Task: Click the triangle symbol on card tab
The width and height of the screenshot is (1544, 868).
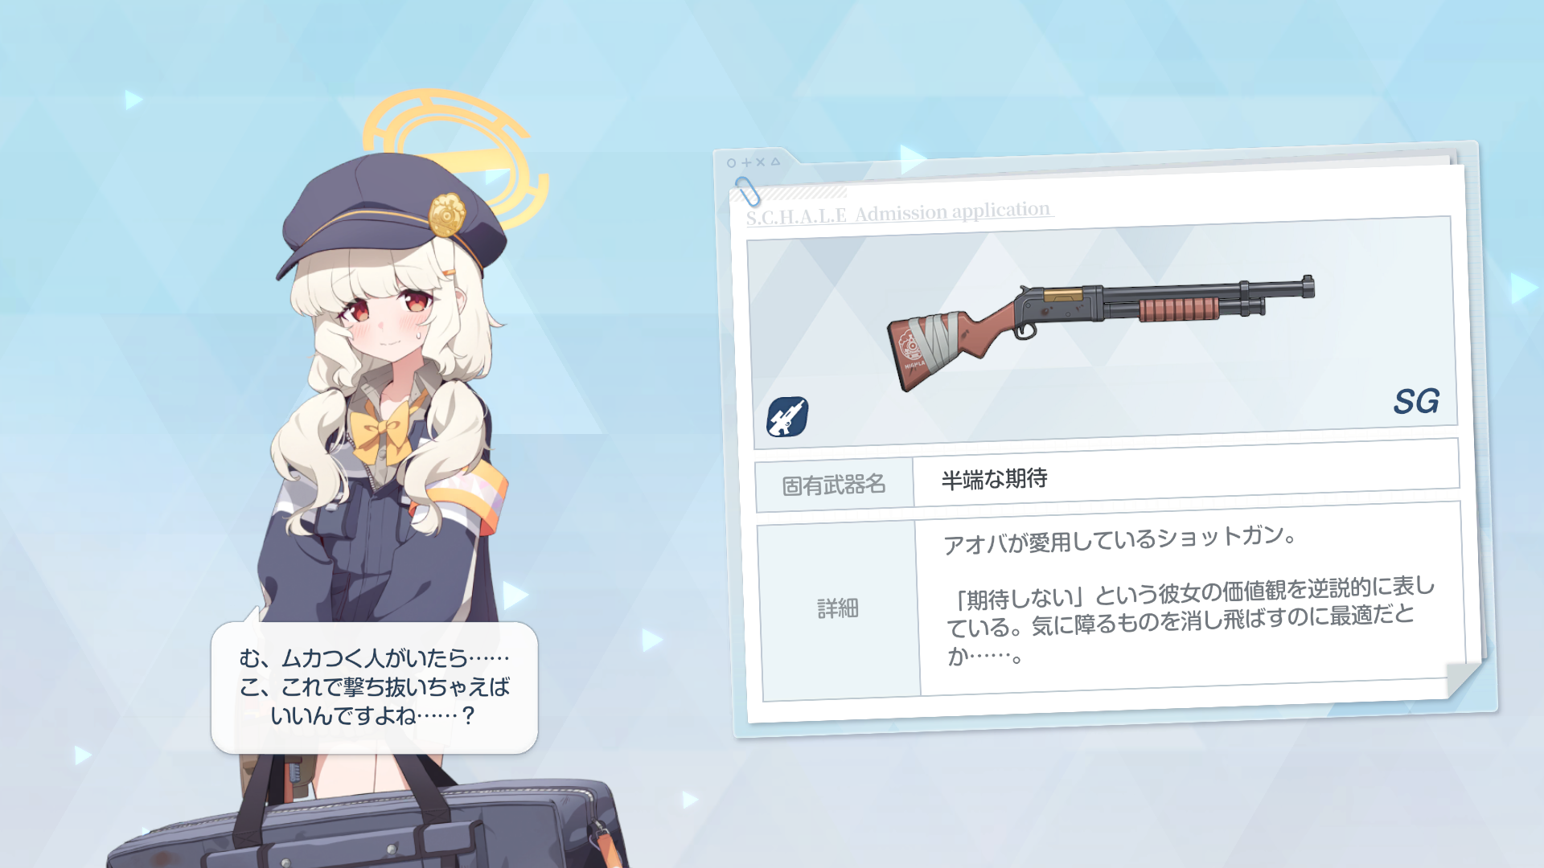Action: (x=775, y=162)
